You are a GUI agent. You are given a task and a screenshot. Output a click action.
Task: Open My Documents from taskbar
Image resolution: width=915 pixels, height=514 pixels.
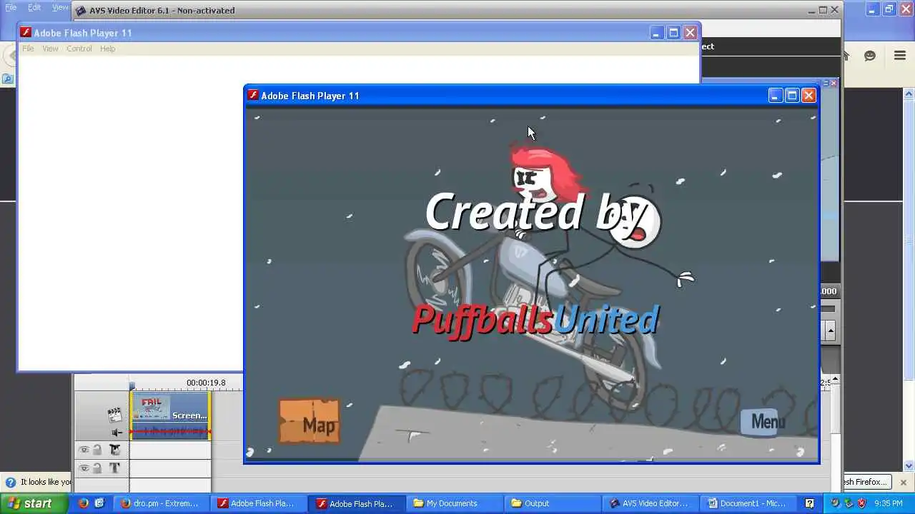pyautogui.click(x=455, y=503)
